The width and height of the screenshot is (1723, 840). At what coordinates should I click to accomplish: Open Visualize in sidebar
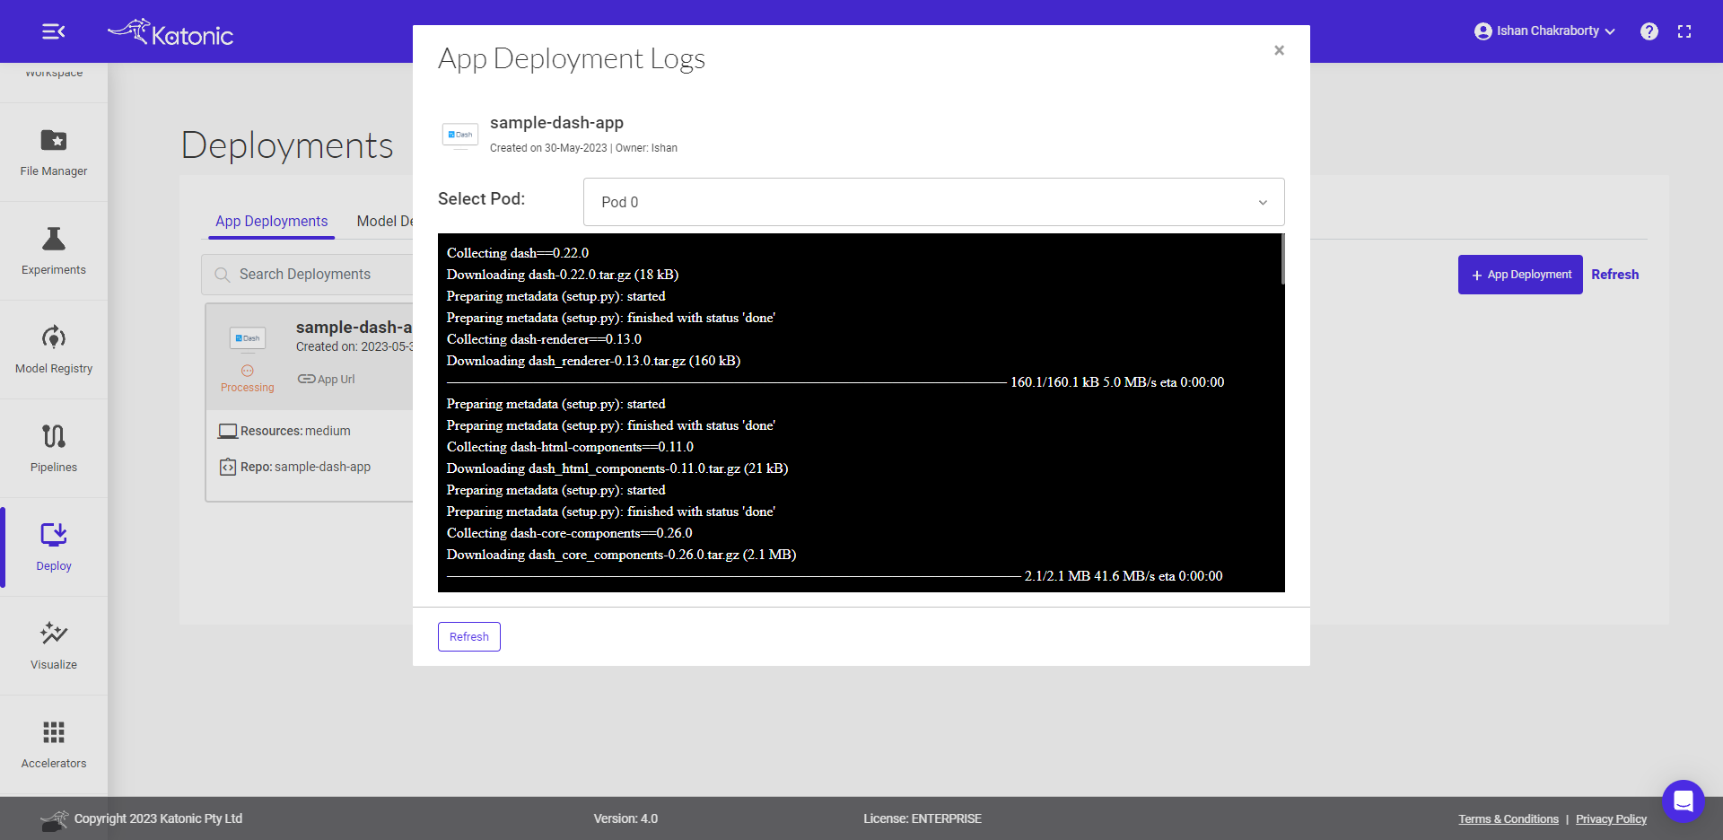[54, 645]
